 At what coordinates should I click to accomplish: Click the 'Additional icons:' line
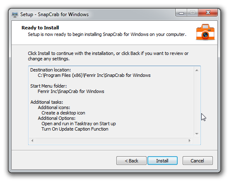tap(54, 107)
